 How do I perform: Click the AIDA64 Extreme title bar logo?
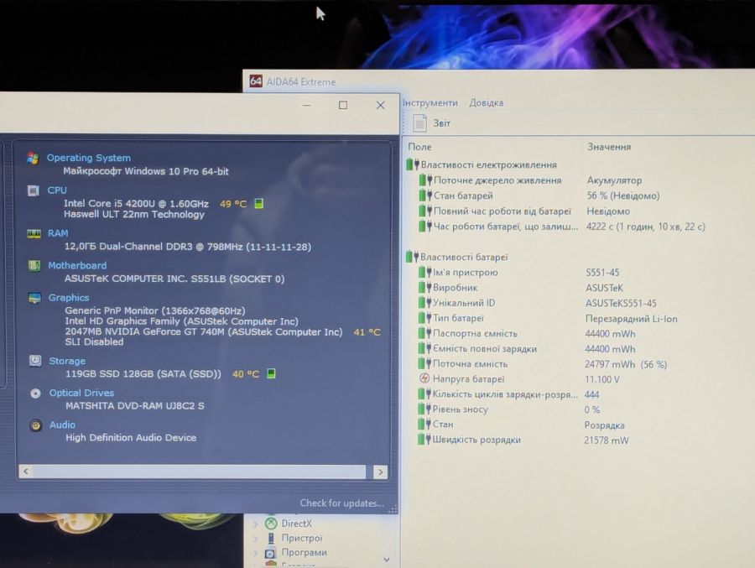tap(256, 81)
